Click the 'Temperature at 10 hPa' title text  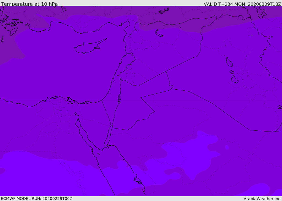point(29,4)
